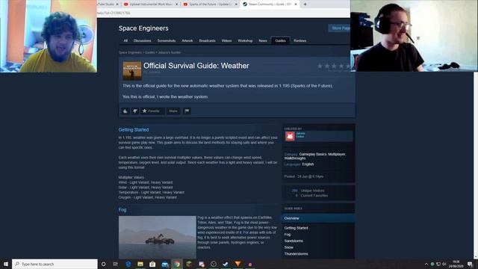Open Task View on taskbar
This screenshot has width=478, height=269.
point(116,264)
